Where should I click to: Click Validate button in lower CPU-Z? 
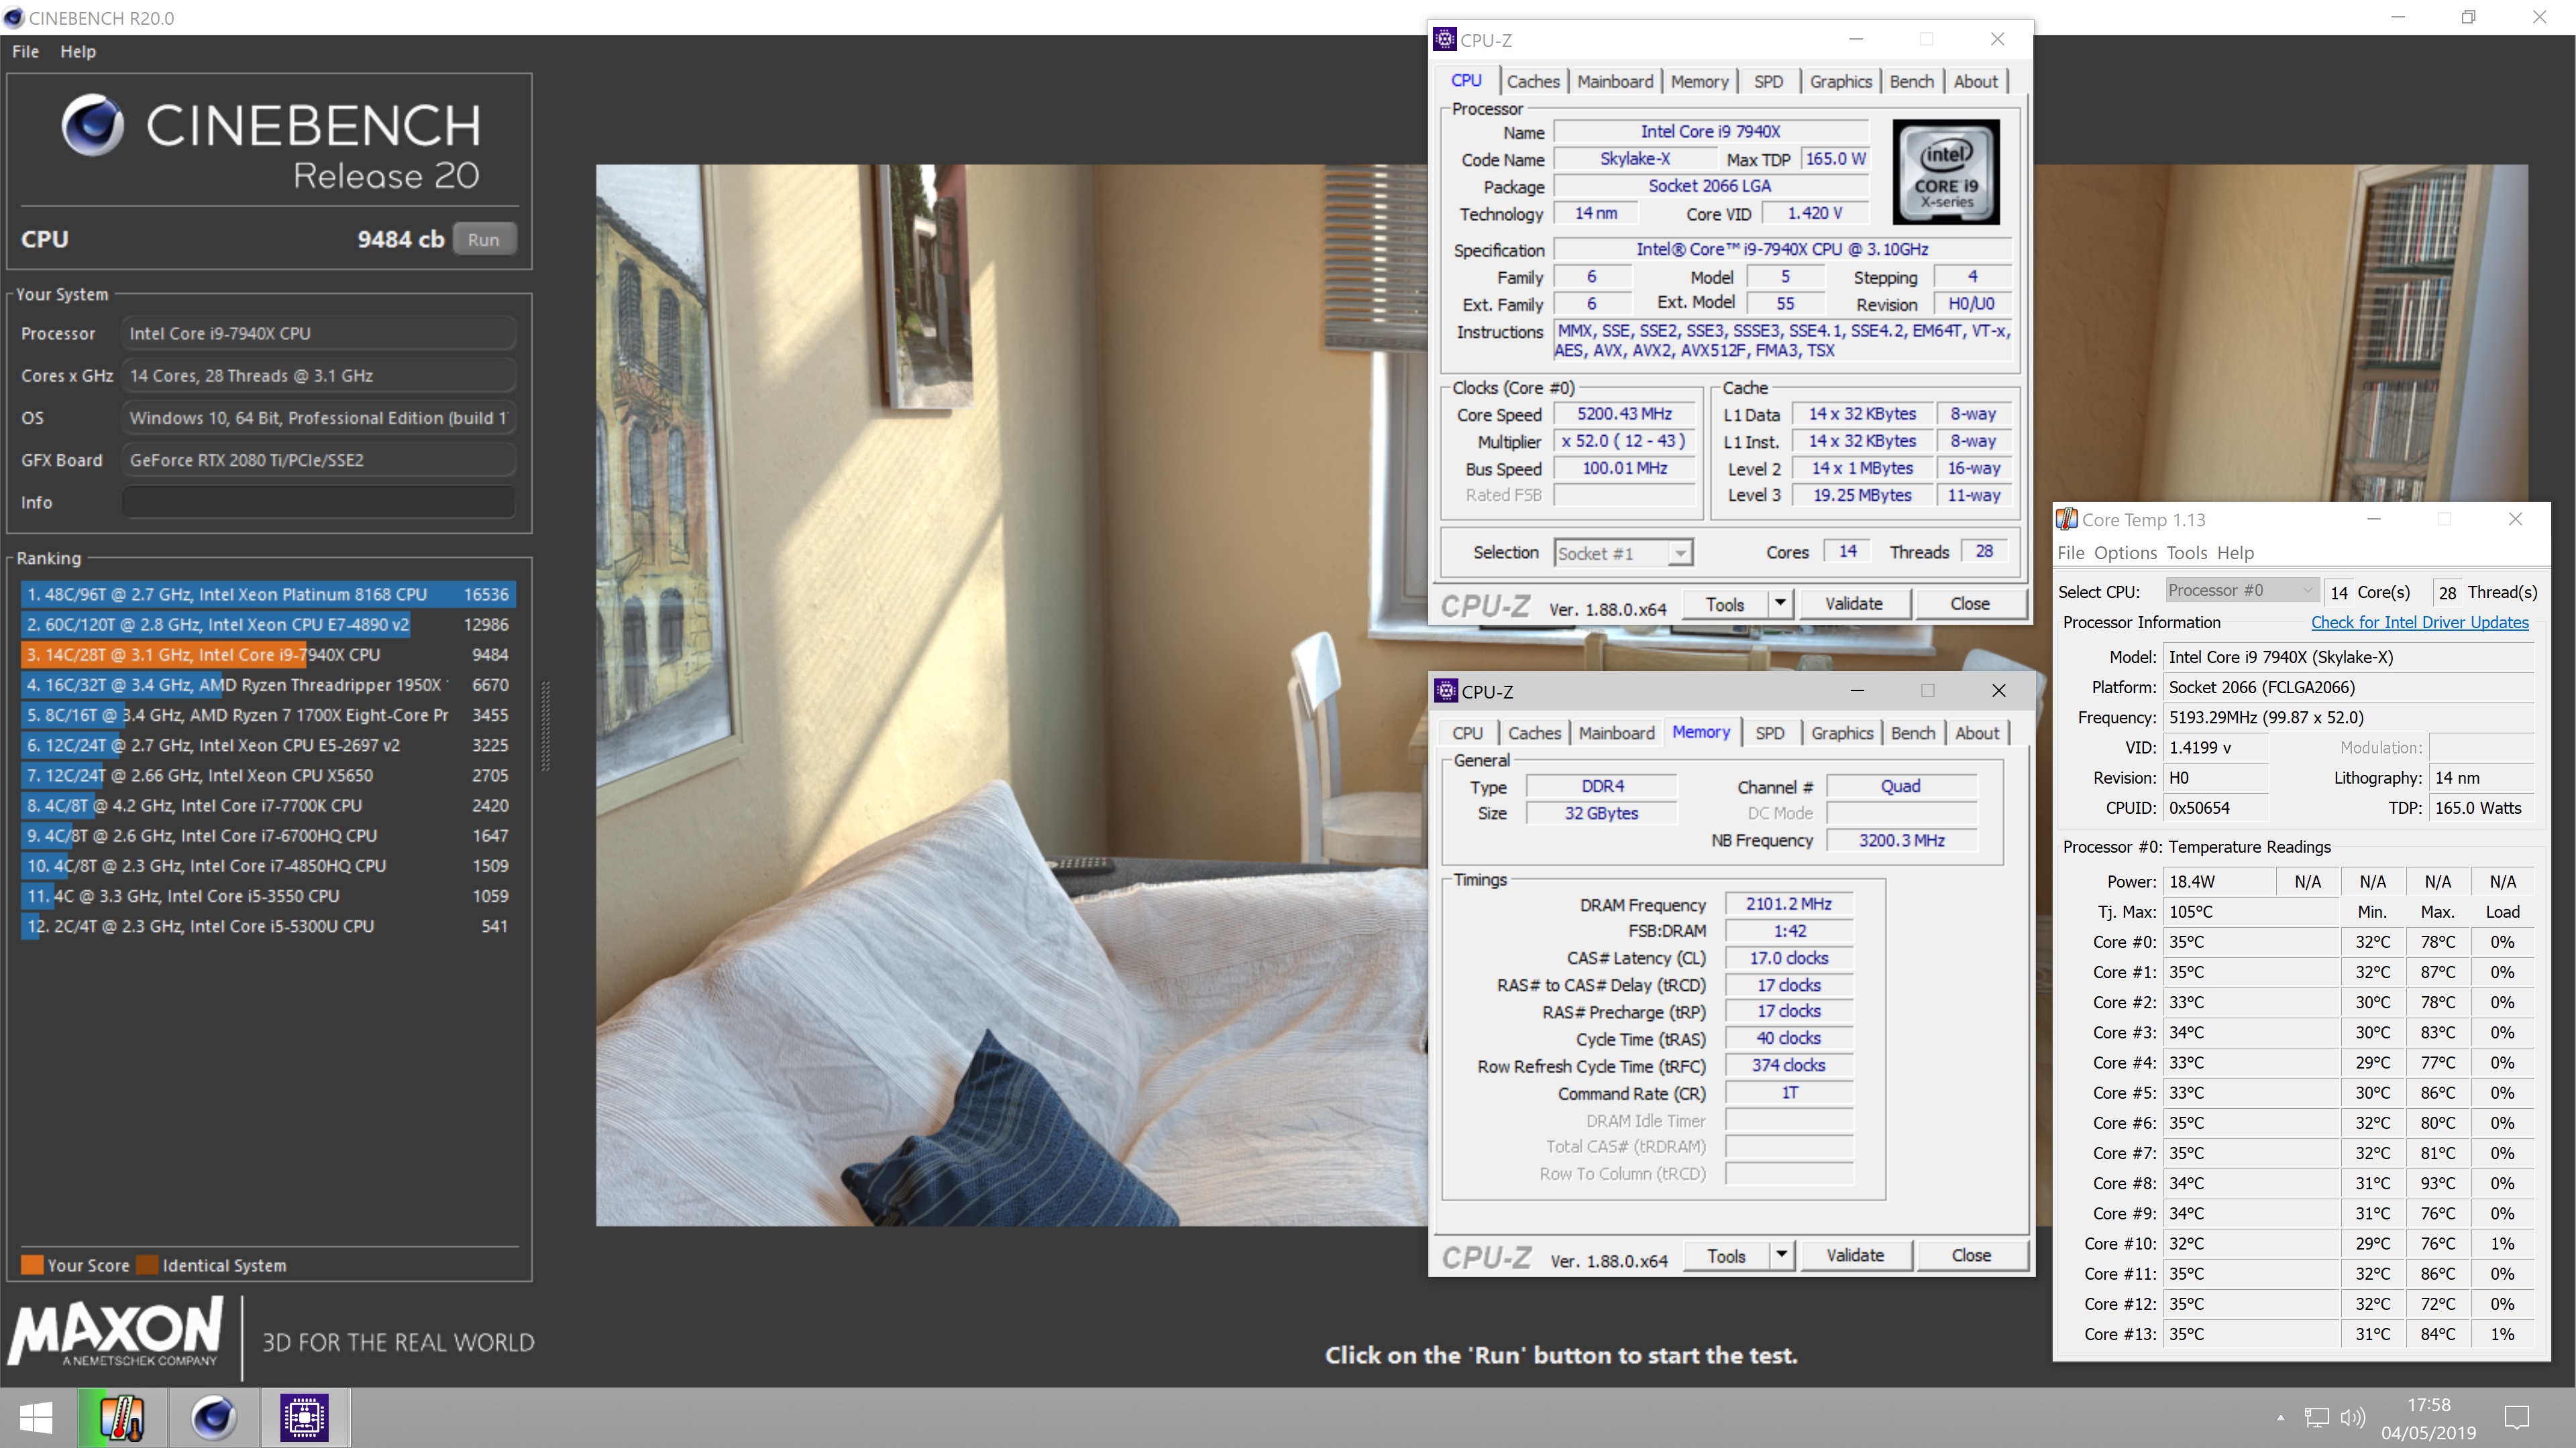[x=1855, y=1255]
